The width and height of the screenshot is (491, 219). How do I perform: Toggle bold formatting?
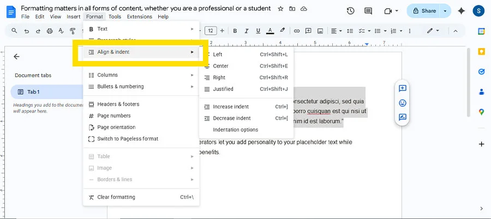point(235,31)
